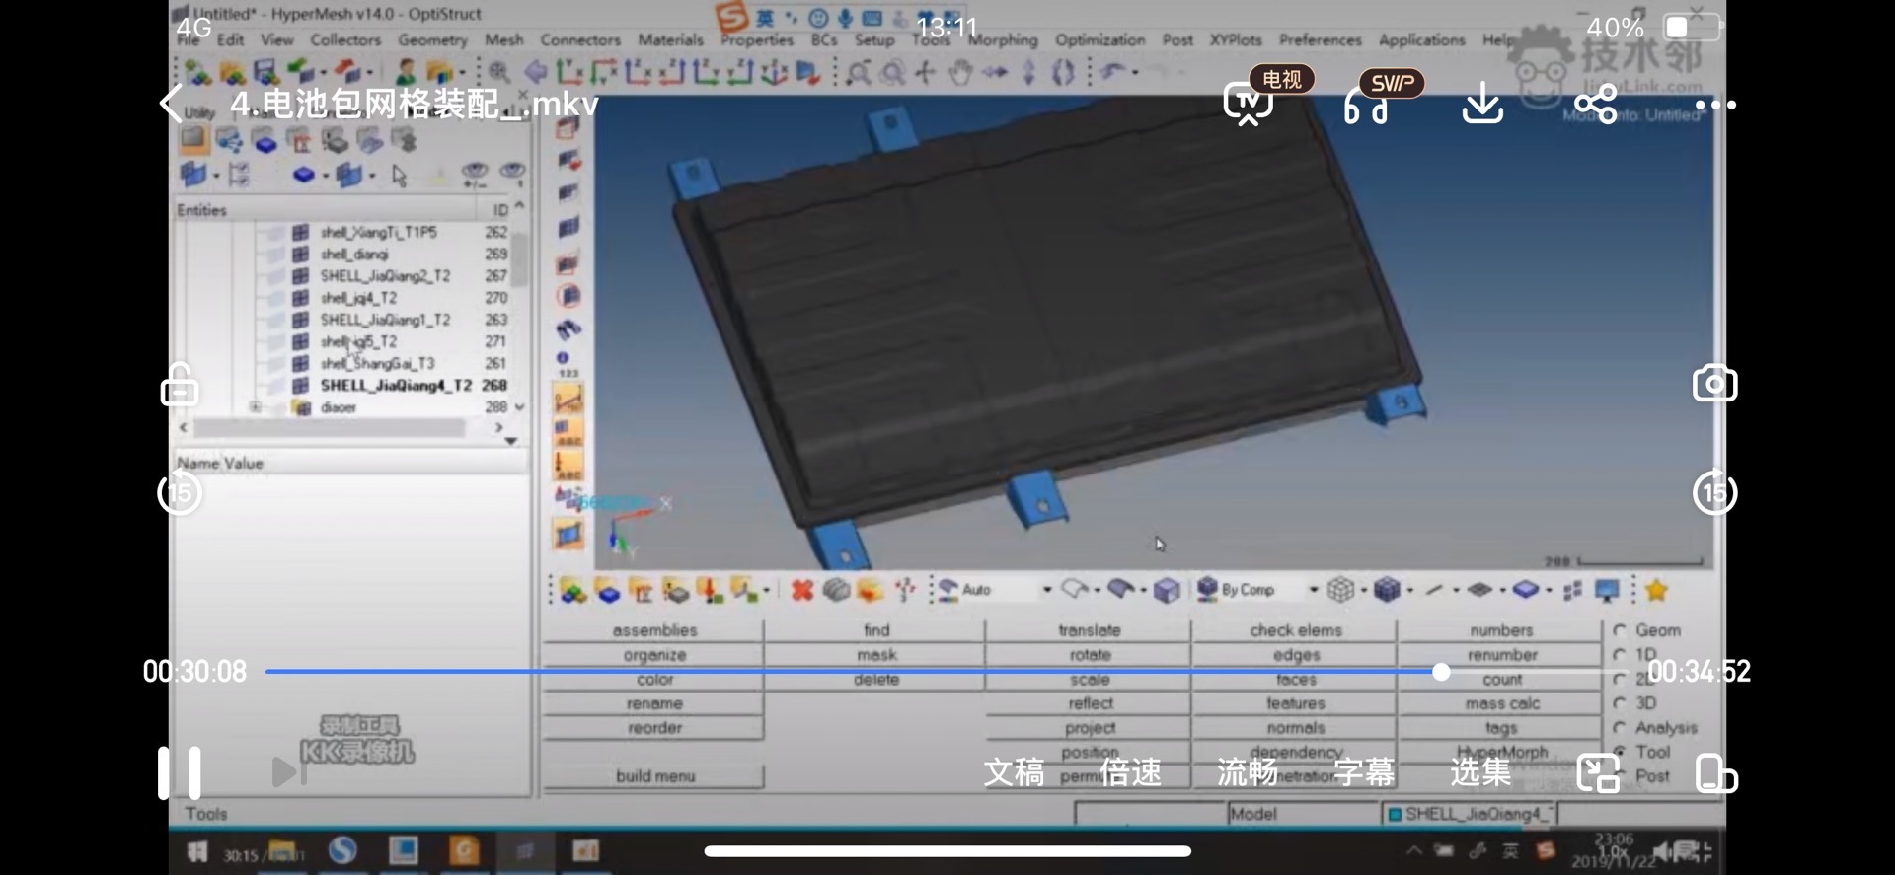1895x875 pixels.
Task: Click the wireframe cube display icon
Action: pos(1339,590)
